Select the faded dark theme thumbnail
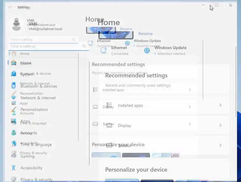Image resolution: width=241 pixels, height=182 pixels. 136,155
